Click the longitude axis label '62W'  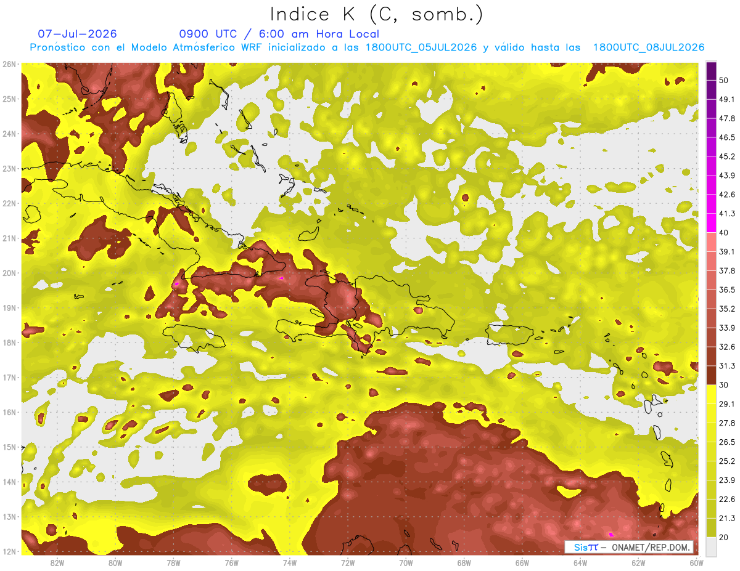(x=638, y=562)
